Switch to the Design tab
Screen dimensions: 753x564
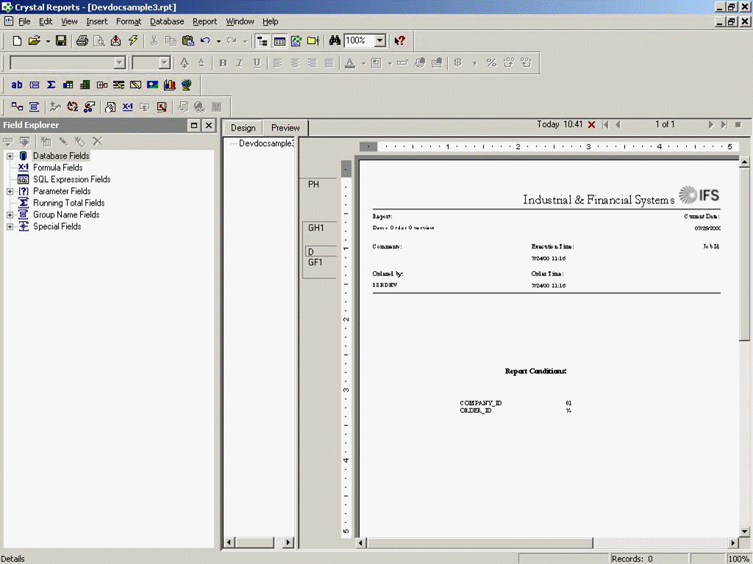(243, 127)
